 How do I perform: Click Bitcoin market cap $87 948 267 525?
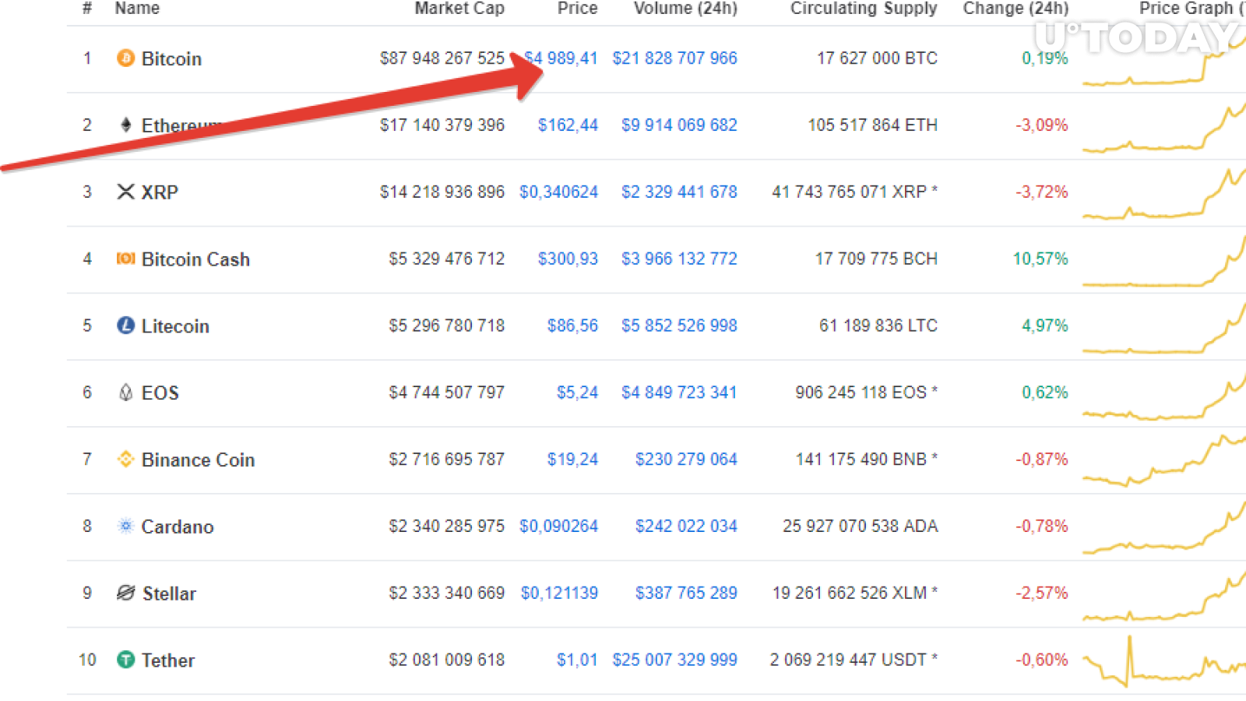point(442,58)
